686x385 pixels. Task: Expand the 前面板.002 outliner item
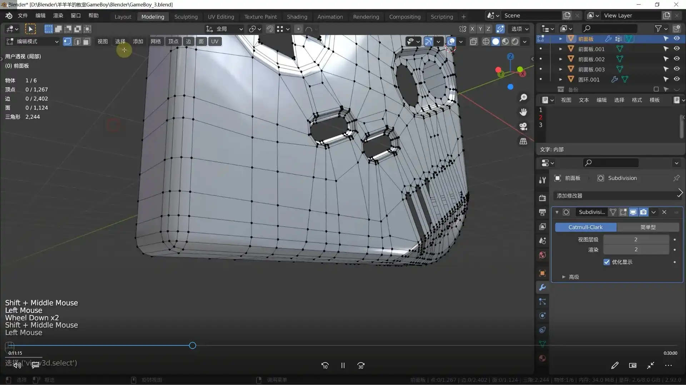click(560, 59)
